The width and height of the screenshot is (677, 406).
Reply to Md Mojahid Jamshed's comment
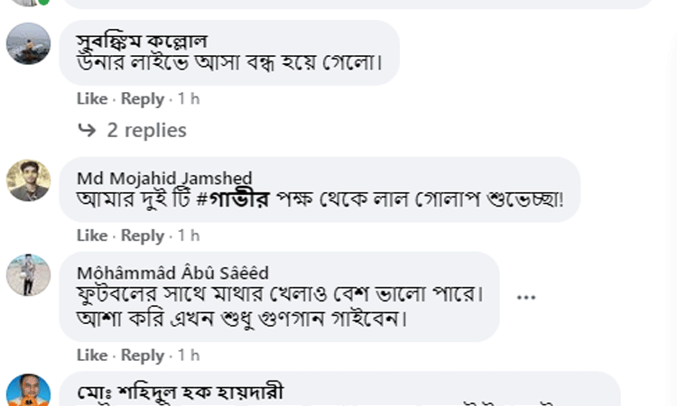click(143, 235)
